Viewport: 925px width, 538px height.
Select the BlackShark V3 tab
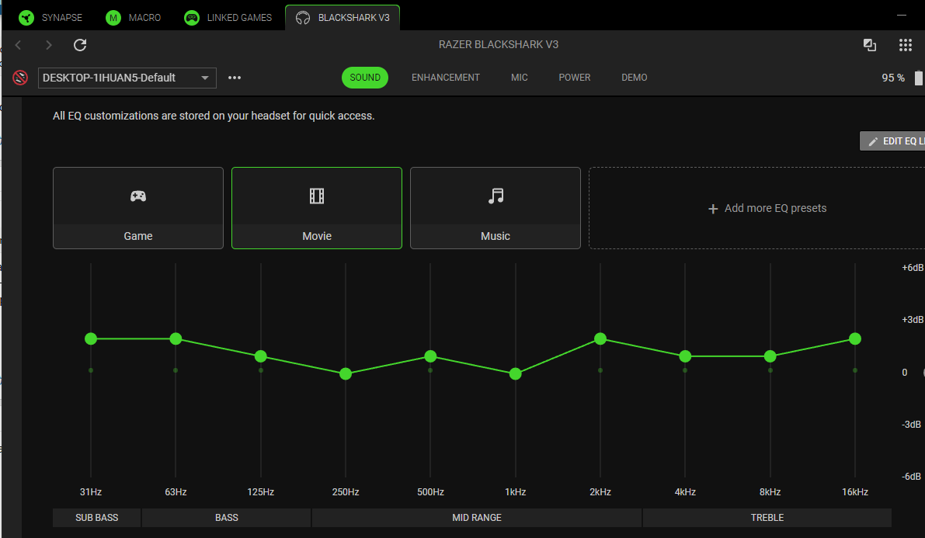[x=343, y=18]
